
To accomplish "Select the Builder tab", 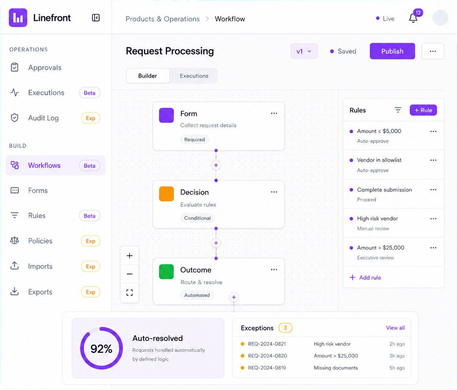I will [148, 76].
